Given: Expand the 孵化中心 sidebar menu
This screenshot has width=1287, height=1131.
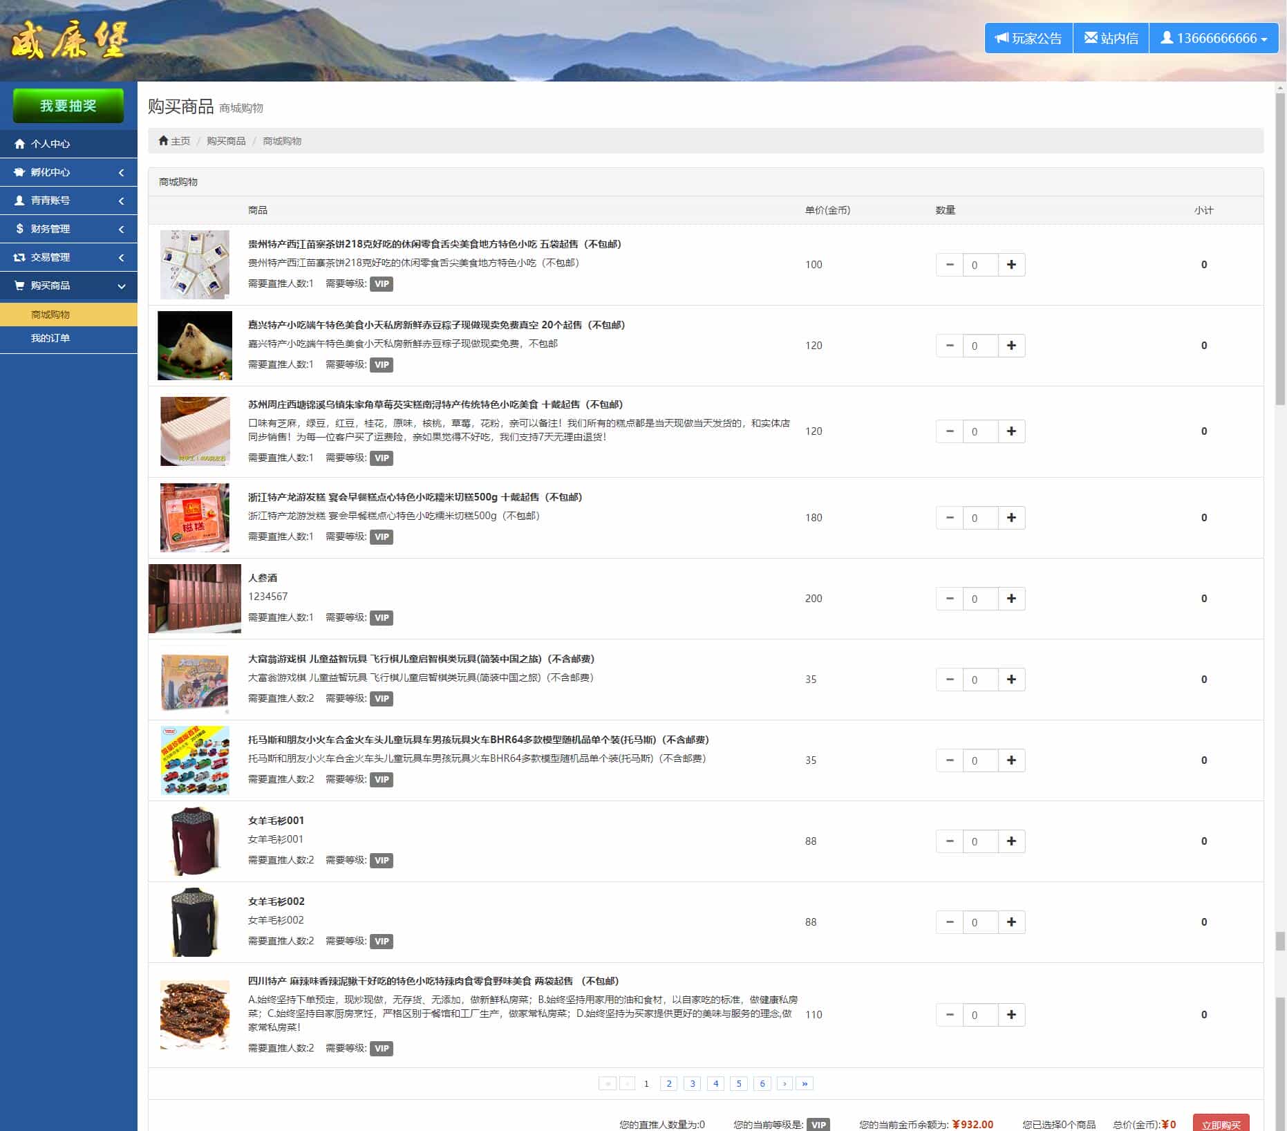Looking at the screenshot, I should (68, 172).
